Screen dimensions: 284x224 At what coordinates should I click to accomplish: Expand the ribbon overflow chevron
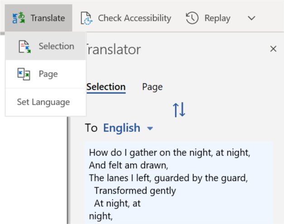(251, 18)
